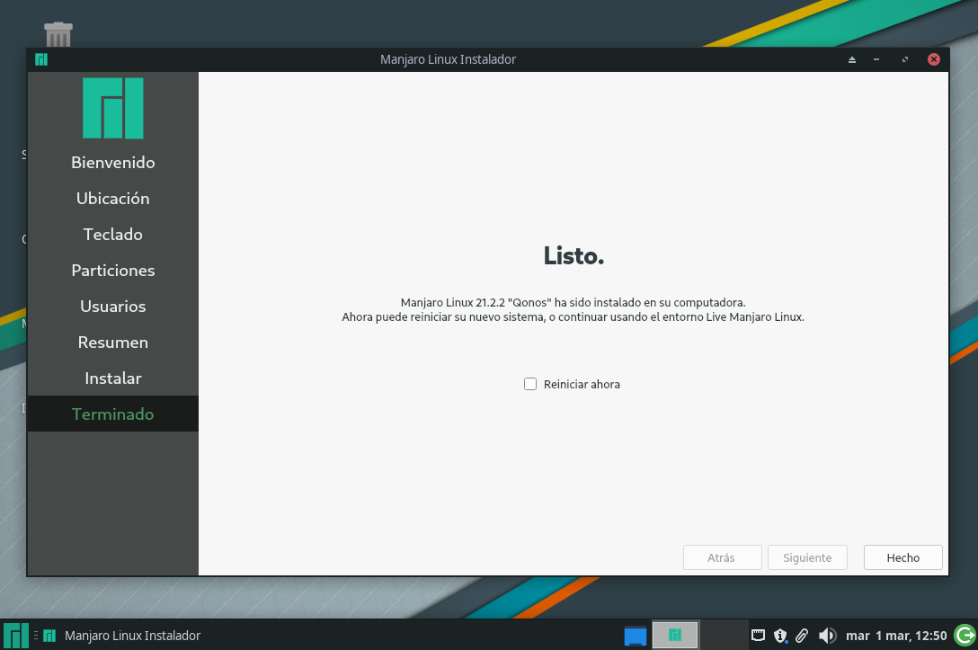Click the Manjaro logo in the installer sidebar
The height and width of the screenshot is (650, 978).
[112, 108]
